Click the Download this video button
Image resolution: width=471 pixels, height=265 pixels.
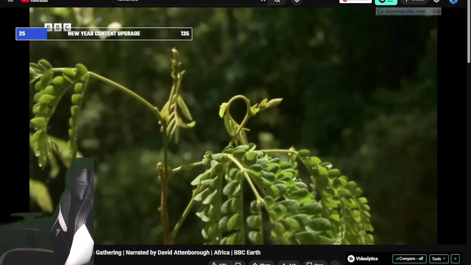point(403,11)
